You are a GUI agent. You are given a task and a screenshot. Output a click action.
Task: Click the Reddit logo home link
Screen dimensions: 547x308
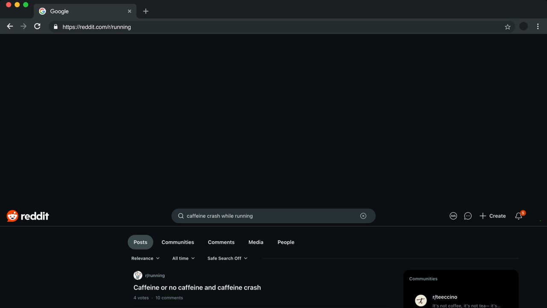(28, 216)
